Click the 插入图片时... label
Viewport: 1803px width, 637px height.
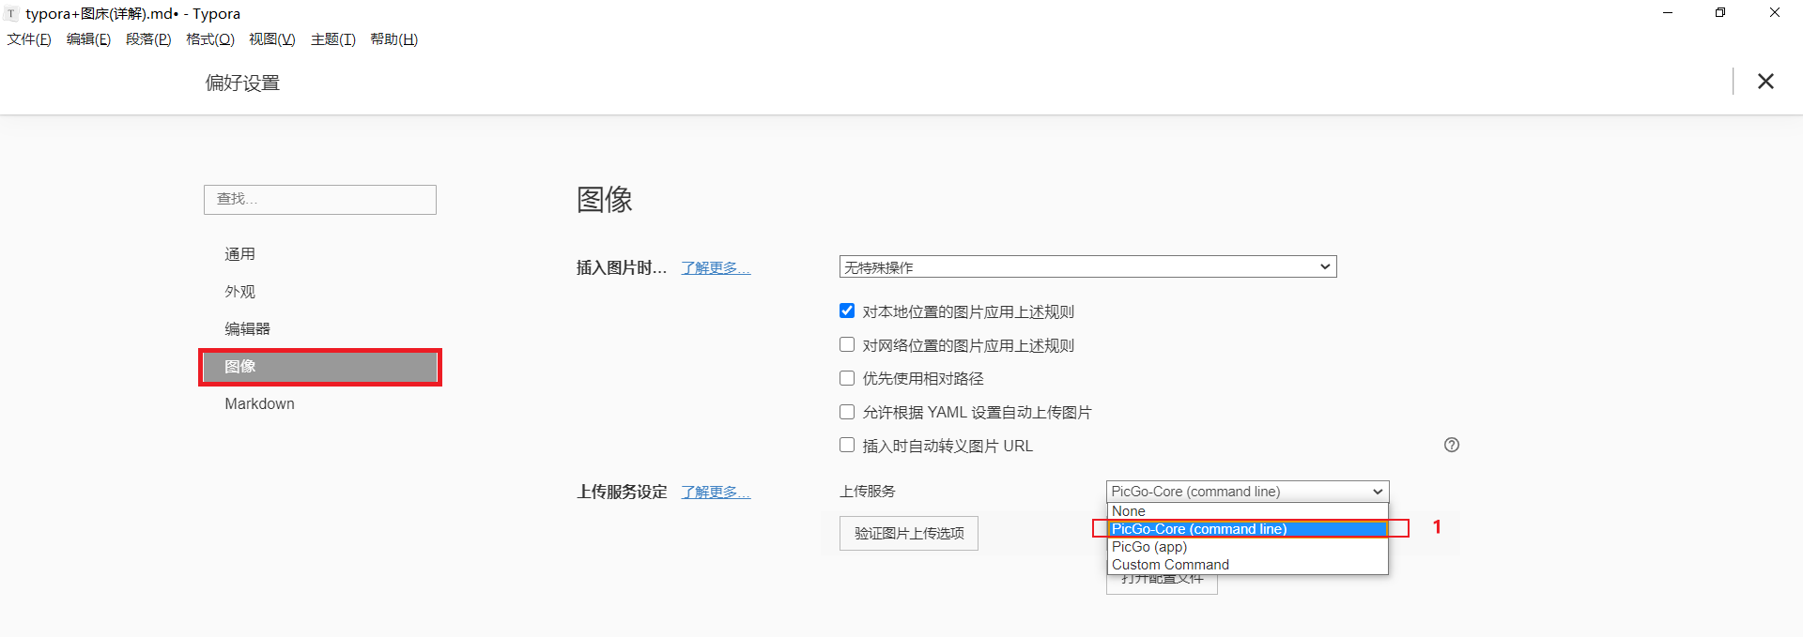(x=622, y=268)
